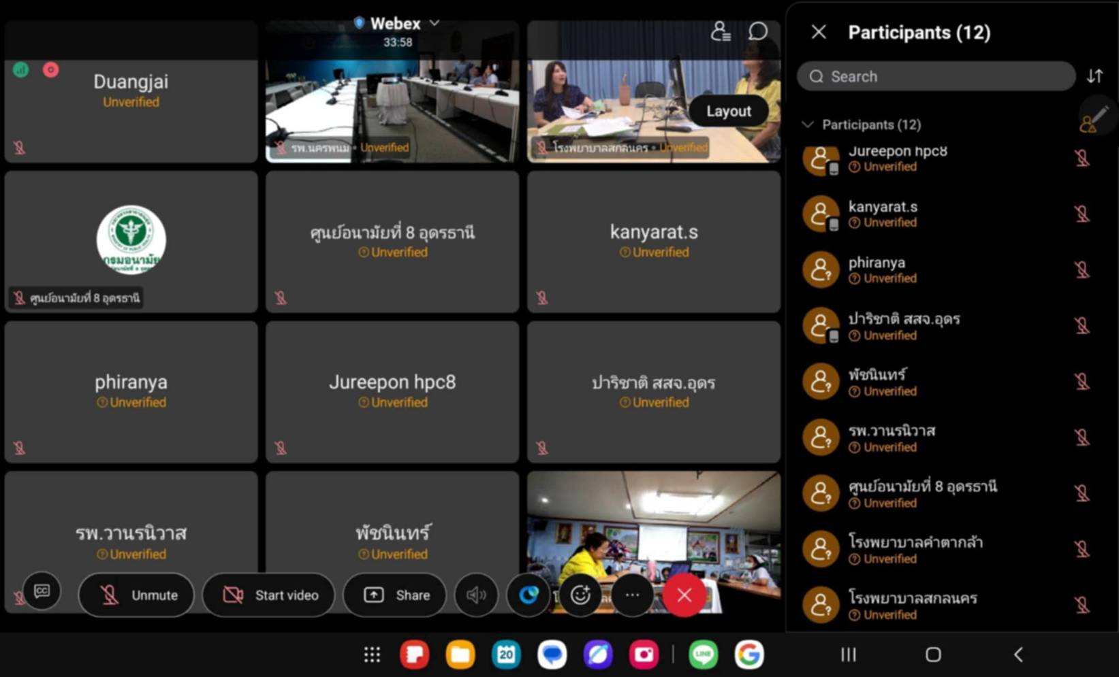Click the red leave meeting button

tap(684, 595)
